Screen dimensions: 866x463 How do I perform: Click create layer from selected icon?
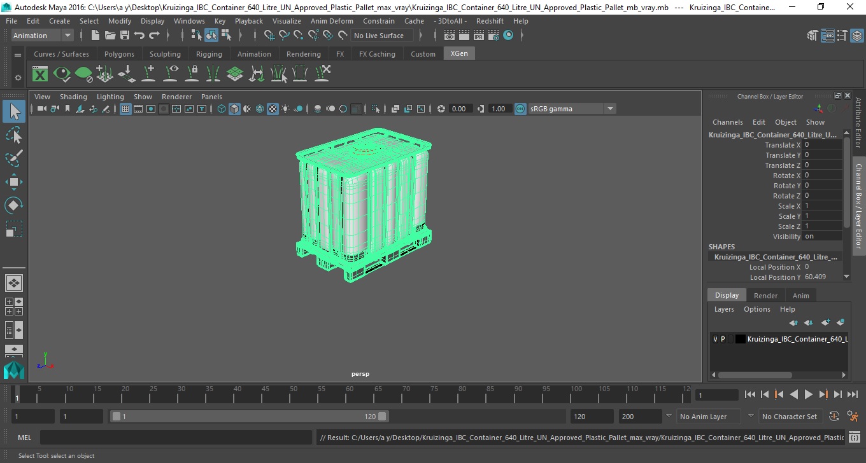click(x=841, y=322)
